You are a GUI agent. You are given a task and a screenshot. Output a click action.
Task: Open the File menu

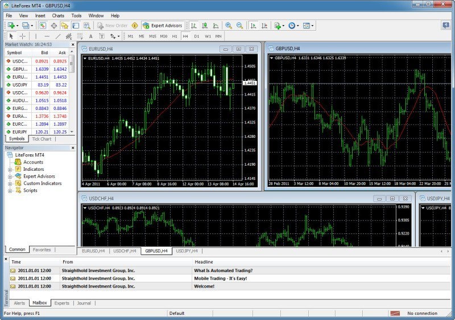coord(9,16)
